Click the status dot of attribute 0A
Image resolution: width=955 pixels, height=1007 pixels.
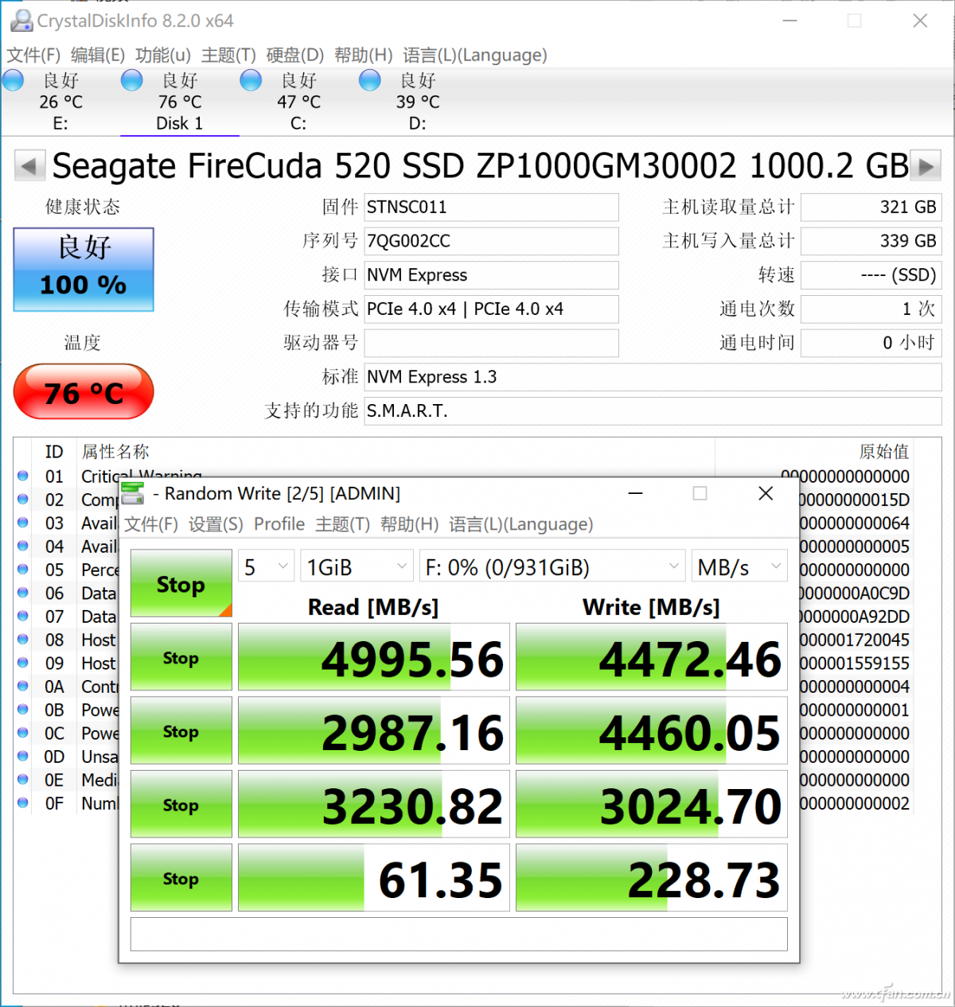coord(23,686)
